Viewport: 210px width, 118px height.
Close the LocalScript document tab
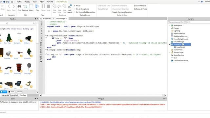click(x=67, y=19)
